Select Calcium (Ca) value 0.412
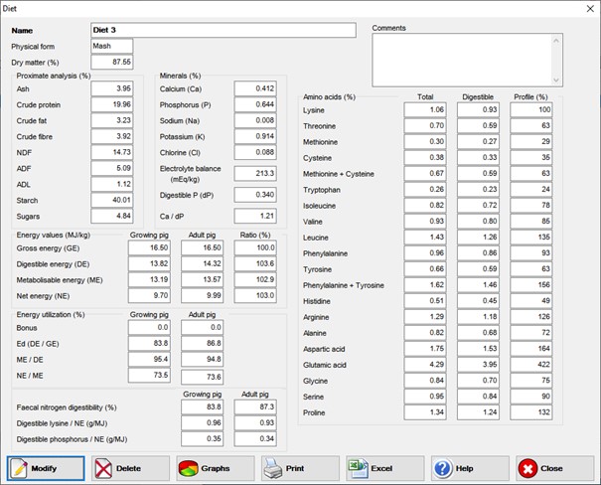Image resolution: width=601 pixels, height=485 pixels. [x=255, y=88]
